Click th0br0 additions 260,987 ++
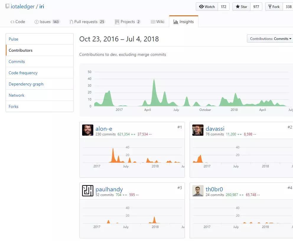 tap(235, 195)
